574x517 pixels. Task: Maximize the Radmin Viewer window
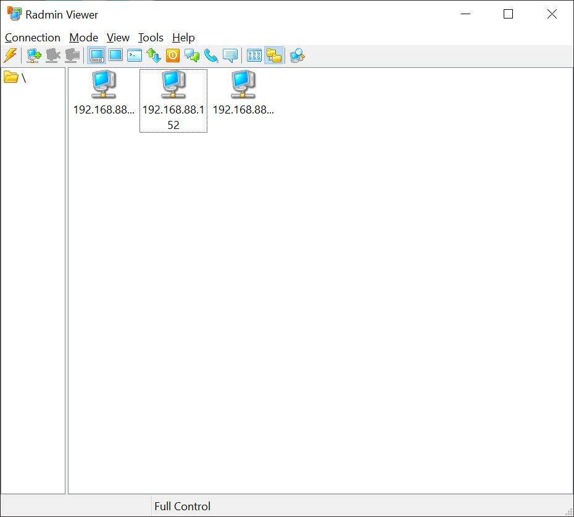pos(508,14)
